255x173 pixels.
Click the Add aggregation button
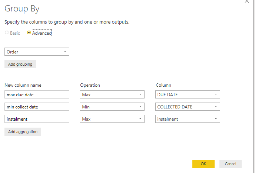point(23,132)
